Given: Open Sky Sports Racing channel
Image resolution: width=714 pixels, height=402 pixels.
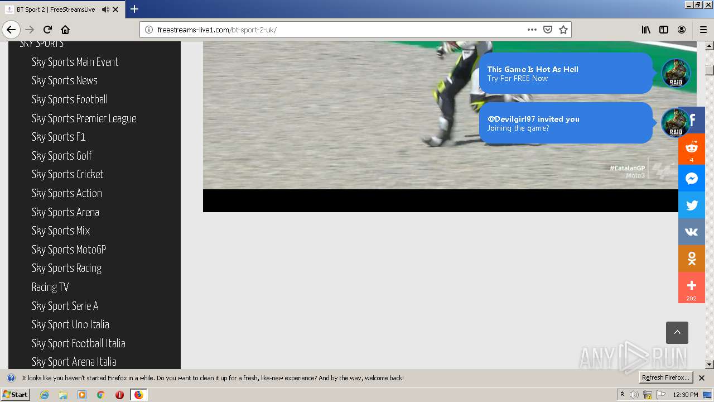Looking at the screenshot, I should coord(67,268).
